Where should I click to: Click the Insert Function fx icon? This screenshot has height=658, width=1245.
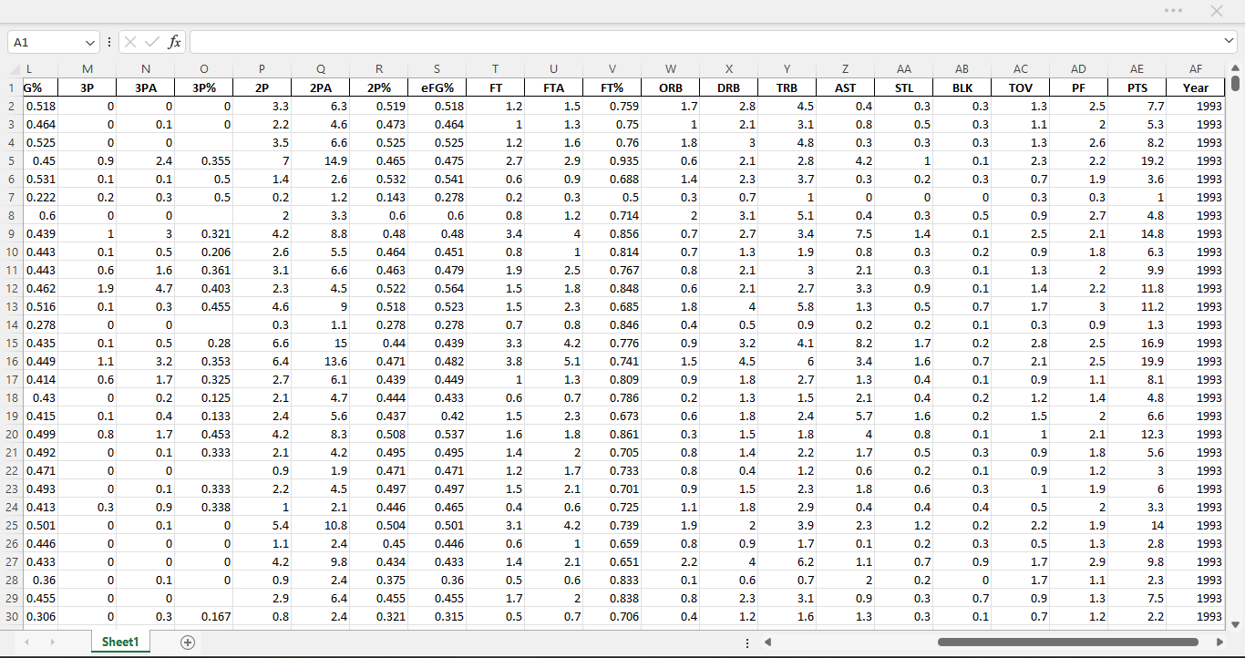174,42
